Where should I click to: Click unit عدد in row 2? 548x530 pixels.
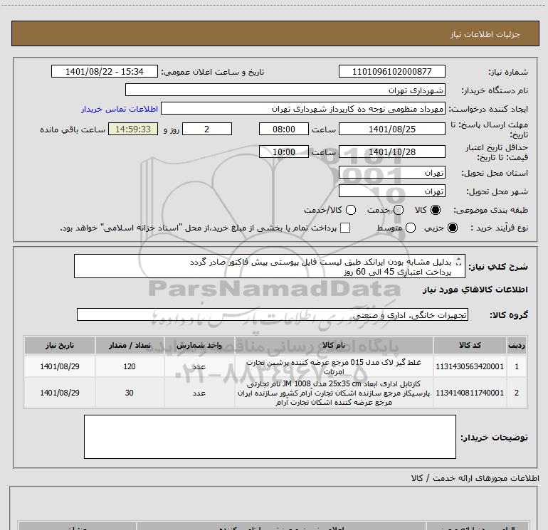[199, 393]
